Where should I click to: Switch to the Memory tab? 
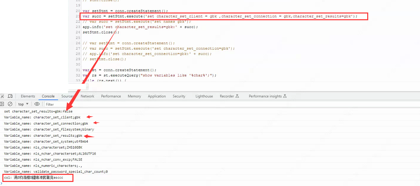[x=134, y=96]
